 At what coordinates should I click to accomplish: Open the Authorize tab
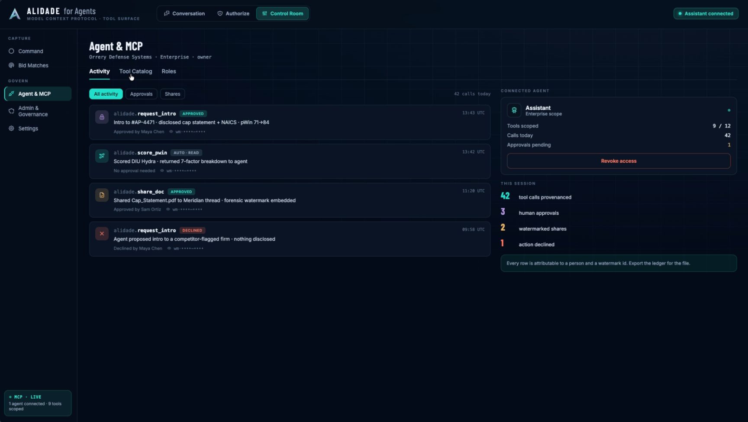(233, 13)
